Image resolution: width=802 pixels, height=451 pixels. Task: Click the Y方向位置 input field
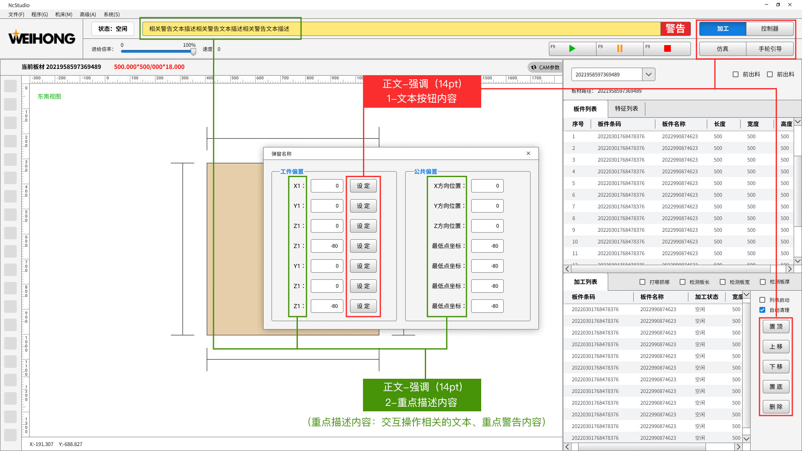point(487,206)
